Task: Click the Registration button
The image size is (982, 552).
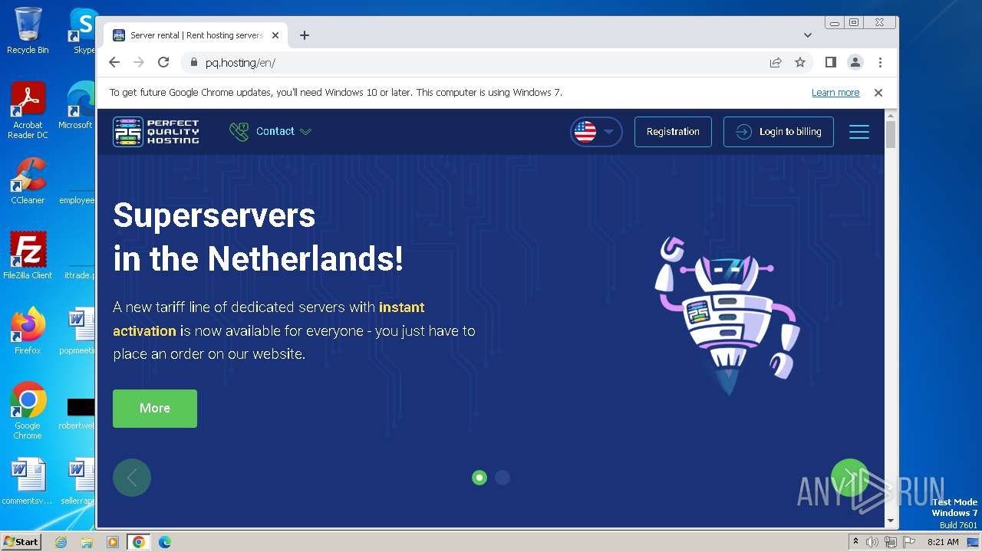Action: (673, 132)
